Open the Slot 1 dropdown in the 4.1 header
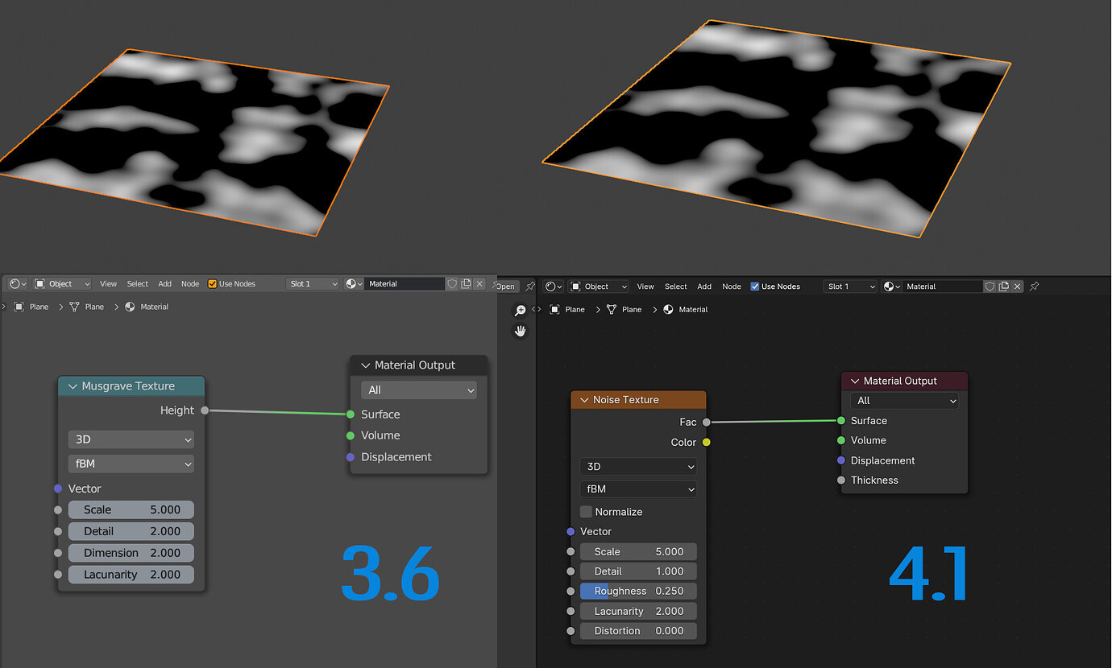The width and height of the screenshot is (1112, 668). pos(850,287)
